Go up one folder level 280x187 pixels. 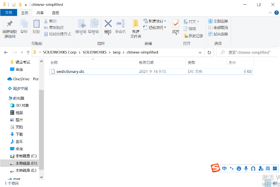point(28,52)
